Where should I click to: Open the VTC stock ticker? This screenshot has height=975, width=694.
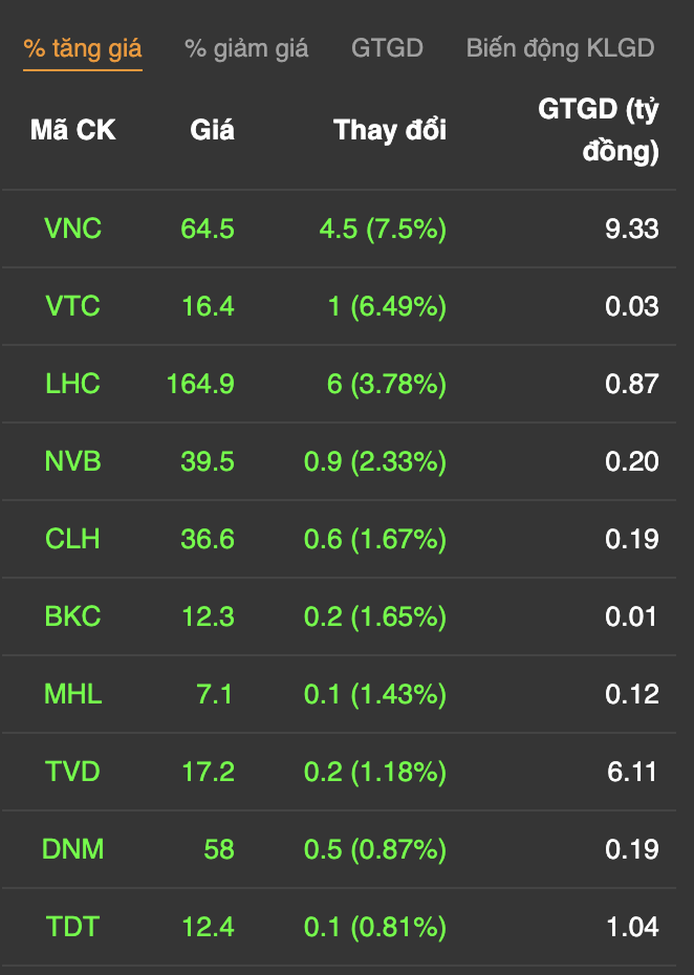coord(73,306)
